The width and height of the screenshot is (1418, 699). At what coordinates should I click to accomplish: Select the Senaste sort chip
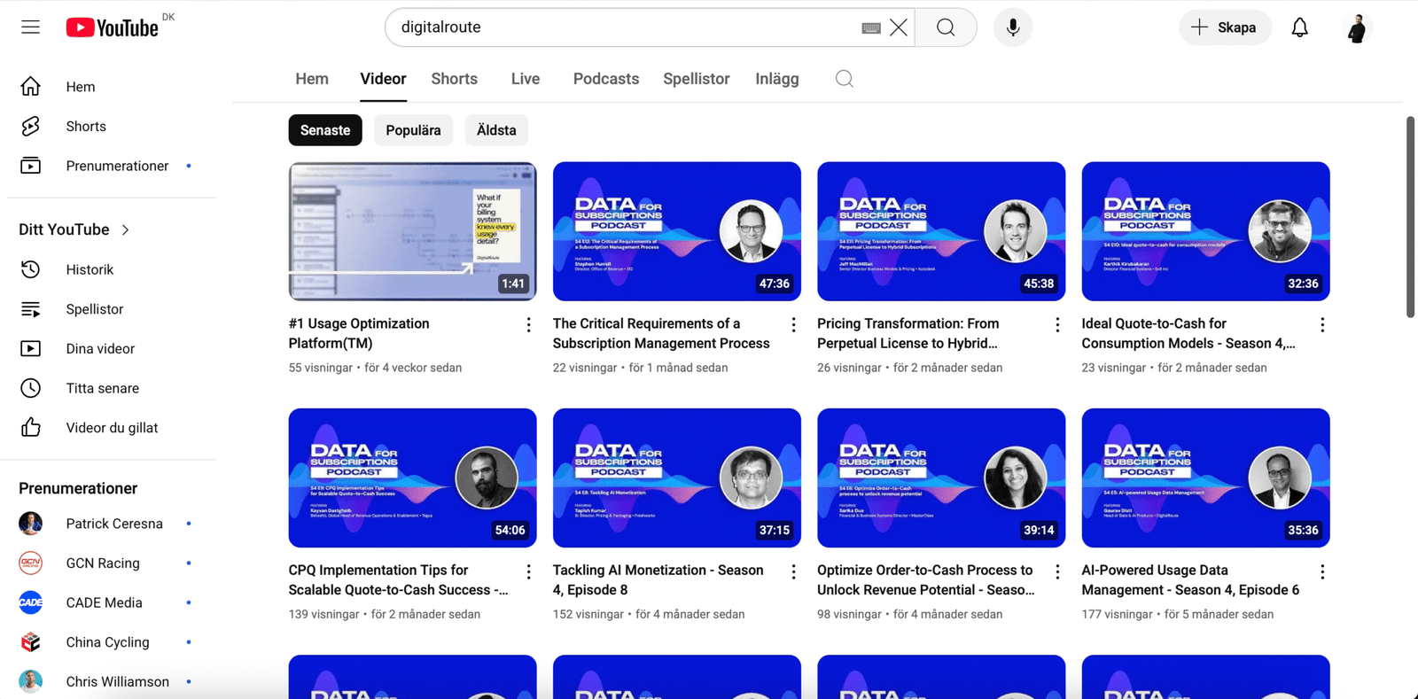(x=325, y=130)
